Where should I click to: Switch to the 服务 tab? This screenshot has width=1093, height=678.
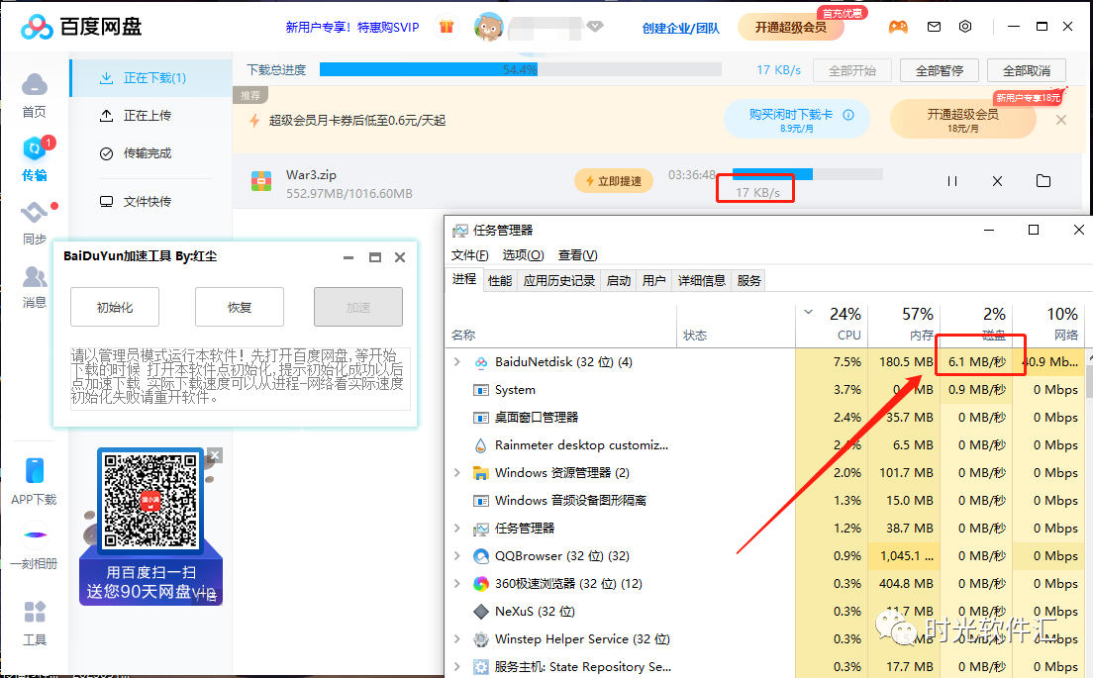(x=748, y=281)
